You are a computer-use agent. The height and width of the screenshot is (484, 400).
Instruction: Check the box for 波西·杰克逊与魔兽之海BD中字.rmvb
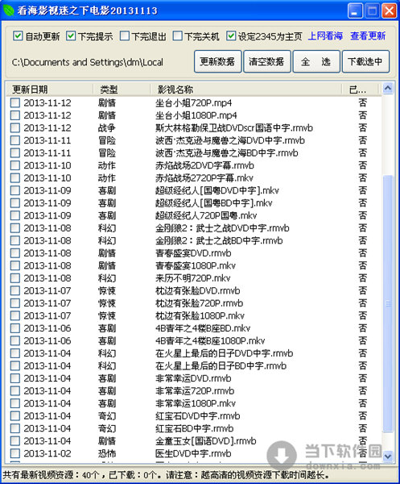(x=15, y=152)
